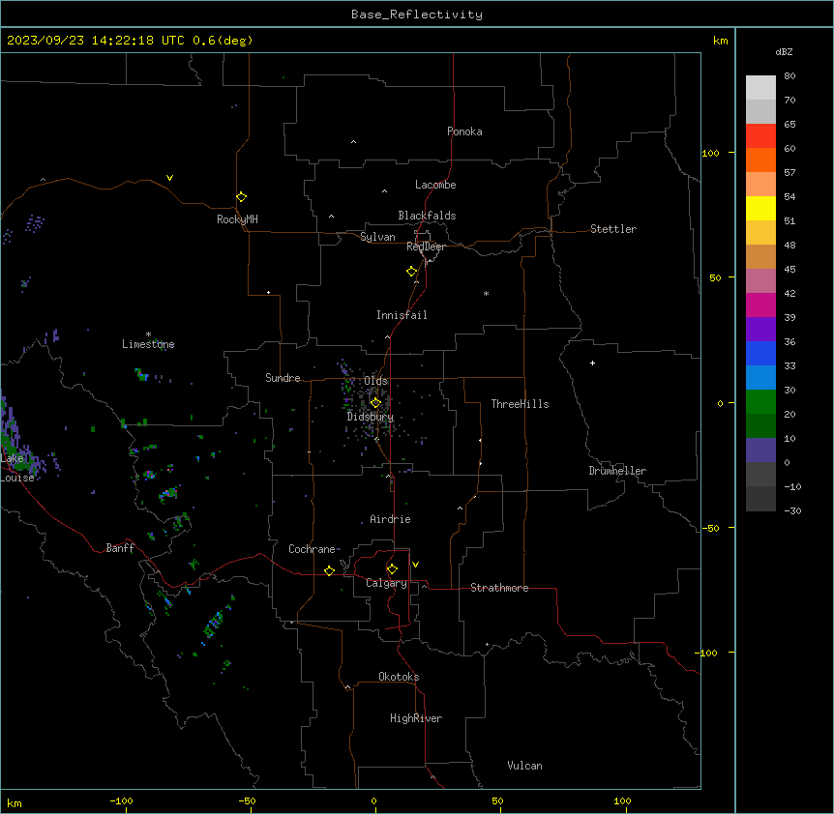Click the Airdrie label
The height and width of the screenshot is (814, 834).
[391, 519]
